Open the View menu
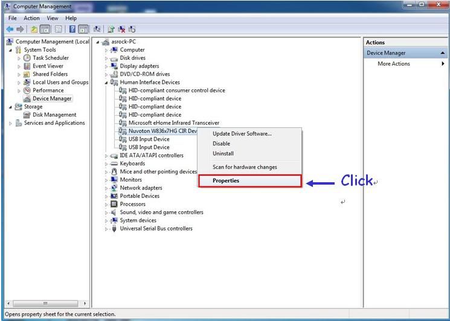 coord(52,18)
